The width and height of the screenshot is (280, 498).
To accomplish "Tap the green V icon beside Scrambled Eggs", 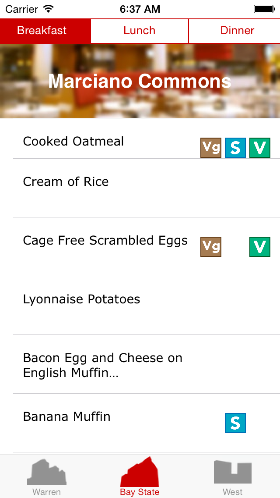I will coord(260,247).
